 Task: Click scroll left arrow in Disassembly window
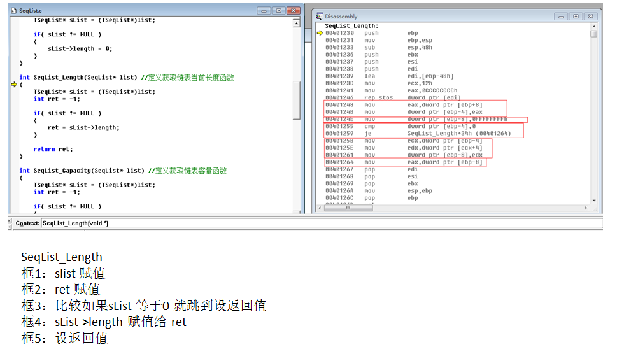(x=320, y=208)
